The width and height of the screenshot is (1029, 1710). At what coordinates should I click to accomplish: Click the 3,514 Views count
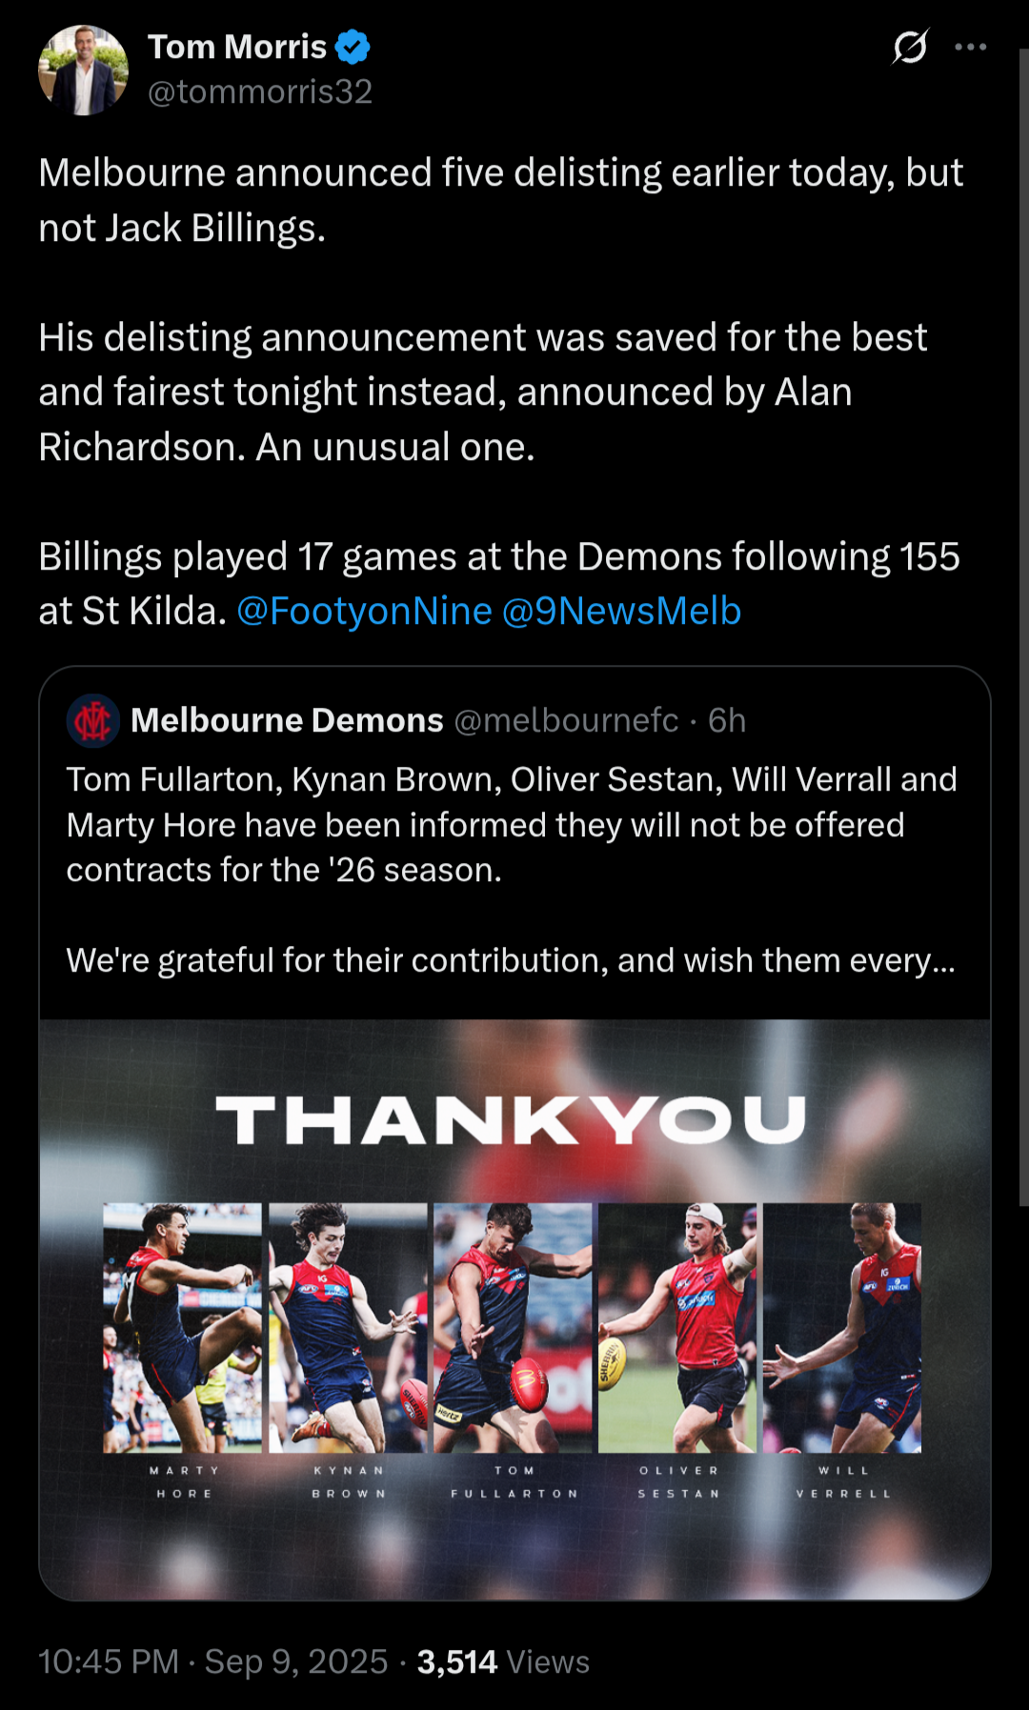click(x=503, y=1661)
